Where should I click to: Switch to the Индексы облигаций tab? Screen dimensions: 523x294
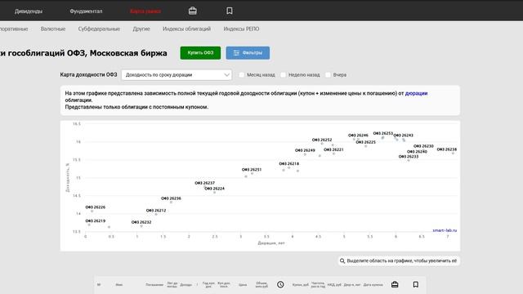[x=187, y=29]
